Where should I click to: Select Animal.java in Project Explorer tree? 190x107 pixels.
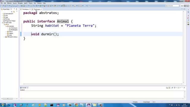14,28
